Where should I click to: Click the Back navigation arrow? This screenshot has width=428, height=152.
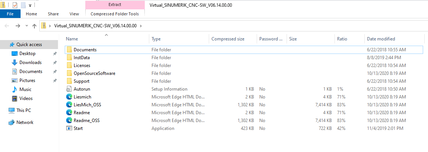pos(7,26)
